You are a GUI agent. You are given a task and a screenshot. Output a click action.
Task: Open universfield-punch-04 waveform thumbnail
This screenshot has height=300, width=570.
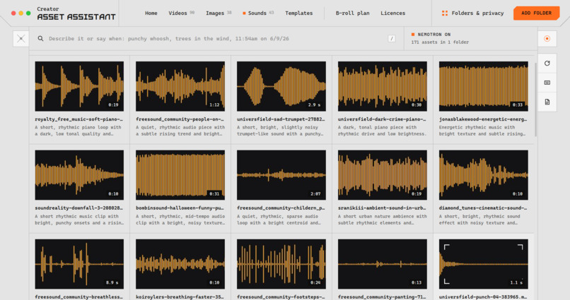click(x=483, y=264)
